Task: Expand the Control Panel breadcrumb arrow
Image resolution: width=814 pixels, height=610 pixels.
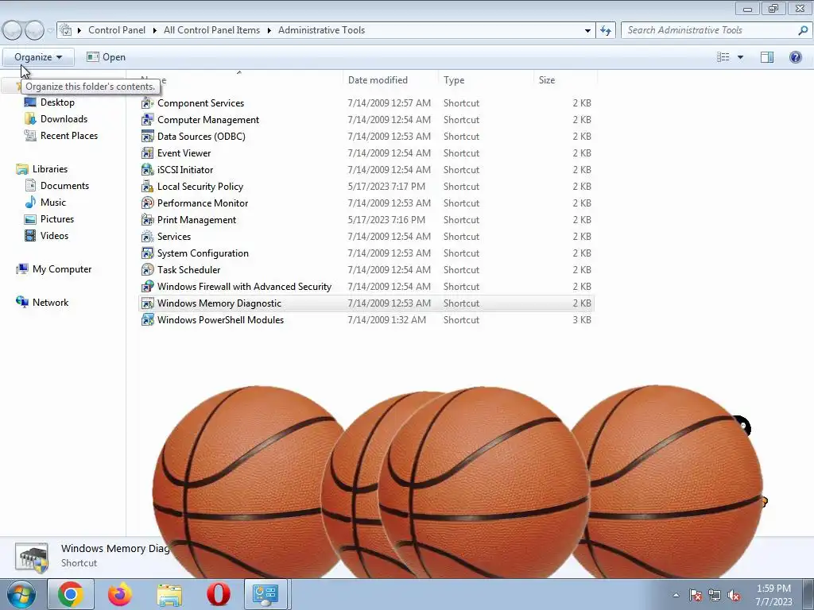Action: pyautogui.click(x=155, y=30)
